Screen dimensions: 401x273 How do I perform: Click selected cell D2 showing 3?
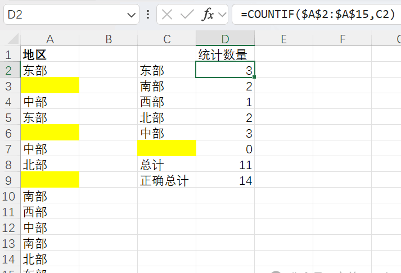click(x=226, y=70)
